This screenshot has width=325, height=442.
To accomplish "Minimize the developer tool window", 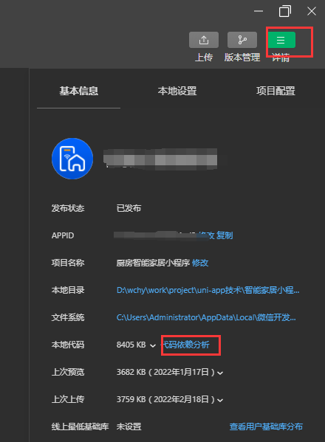I will point(259,11).
